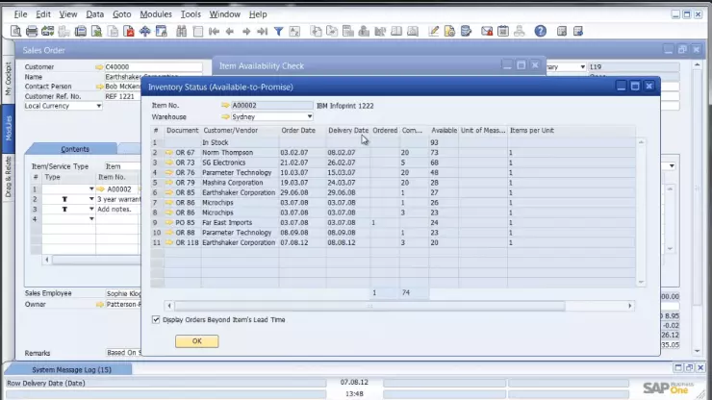Open Type dropdown for Add notes row

(x=91, y=209)
